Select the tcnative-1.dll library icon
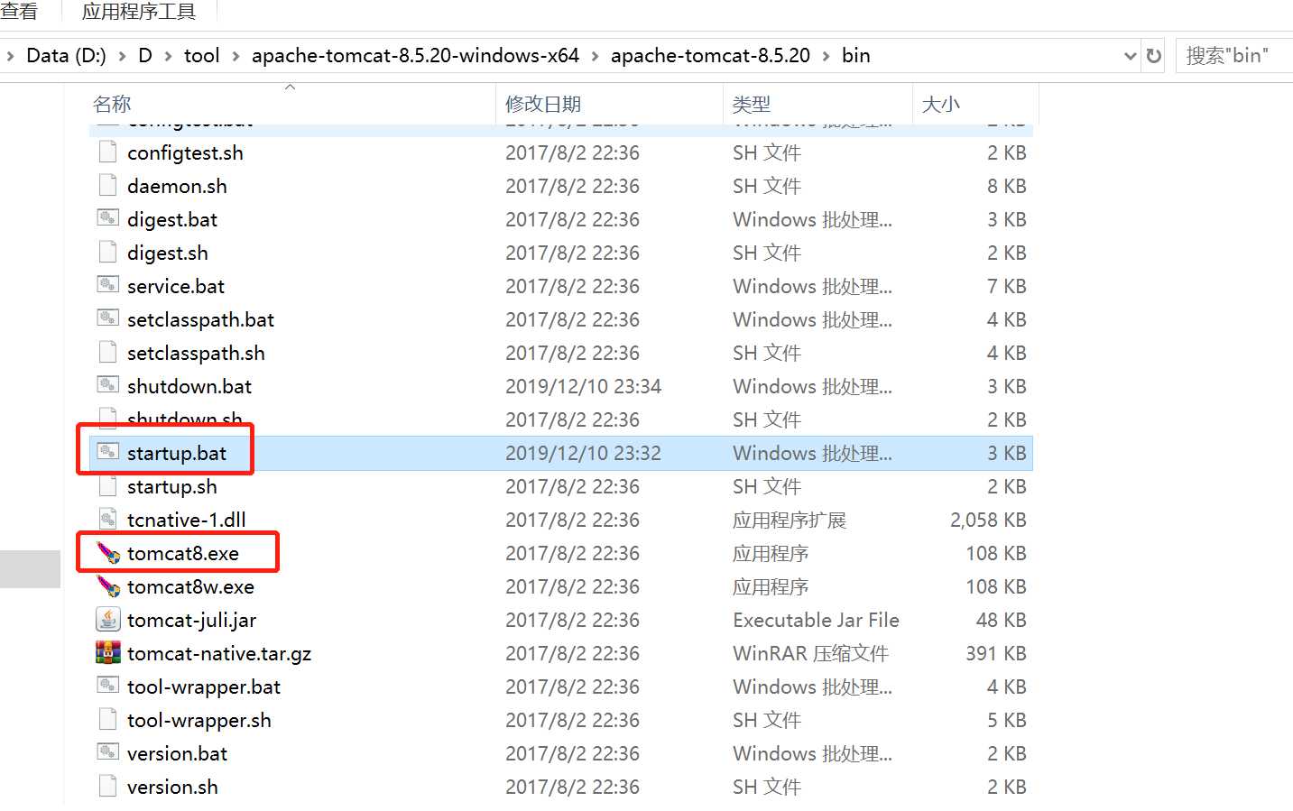1293x811 pixels. click(108, 519)
